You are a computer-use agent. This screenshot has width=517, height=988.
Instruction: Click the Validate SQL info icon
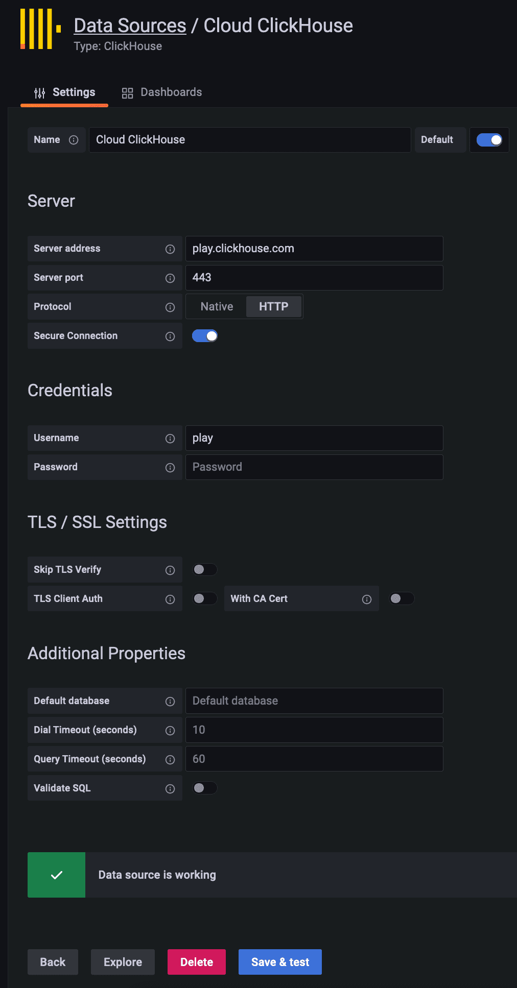tap(170, 789)
